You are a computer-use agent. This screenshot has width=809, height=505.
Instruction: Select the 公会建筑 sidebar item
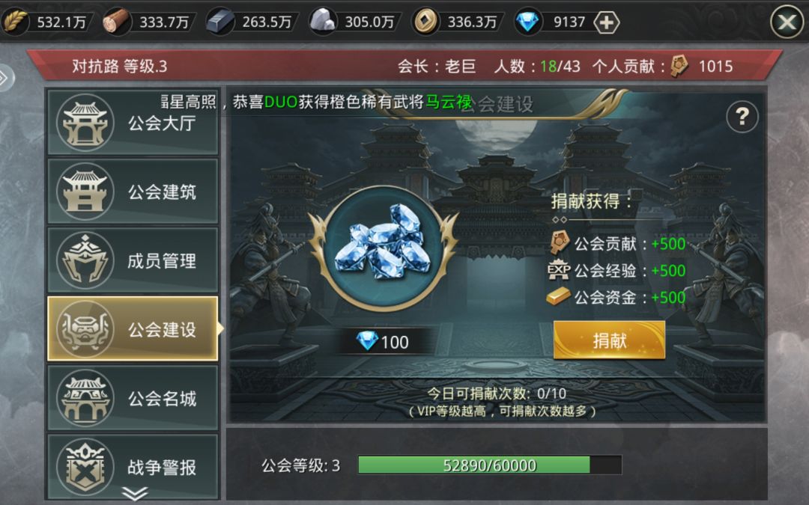pos(133,192)
